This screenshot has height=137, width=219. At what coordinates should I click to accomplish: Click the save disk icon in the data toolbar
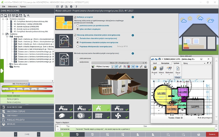pyautogui.click(x=9, y=16)
